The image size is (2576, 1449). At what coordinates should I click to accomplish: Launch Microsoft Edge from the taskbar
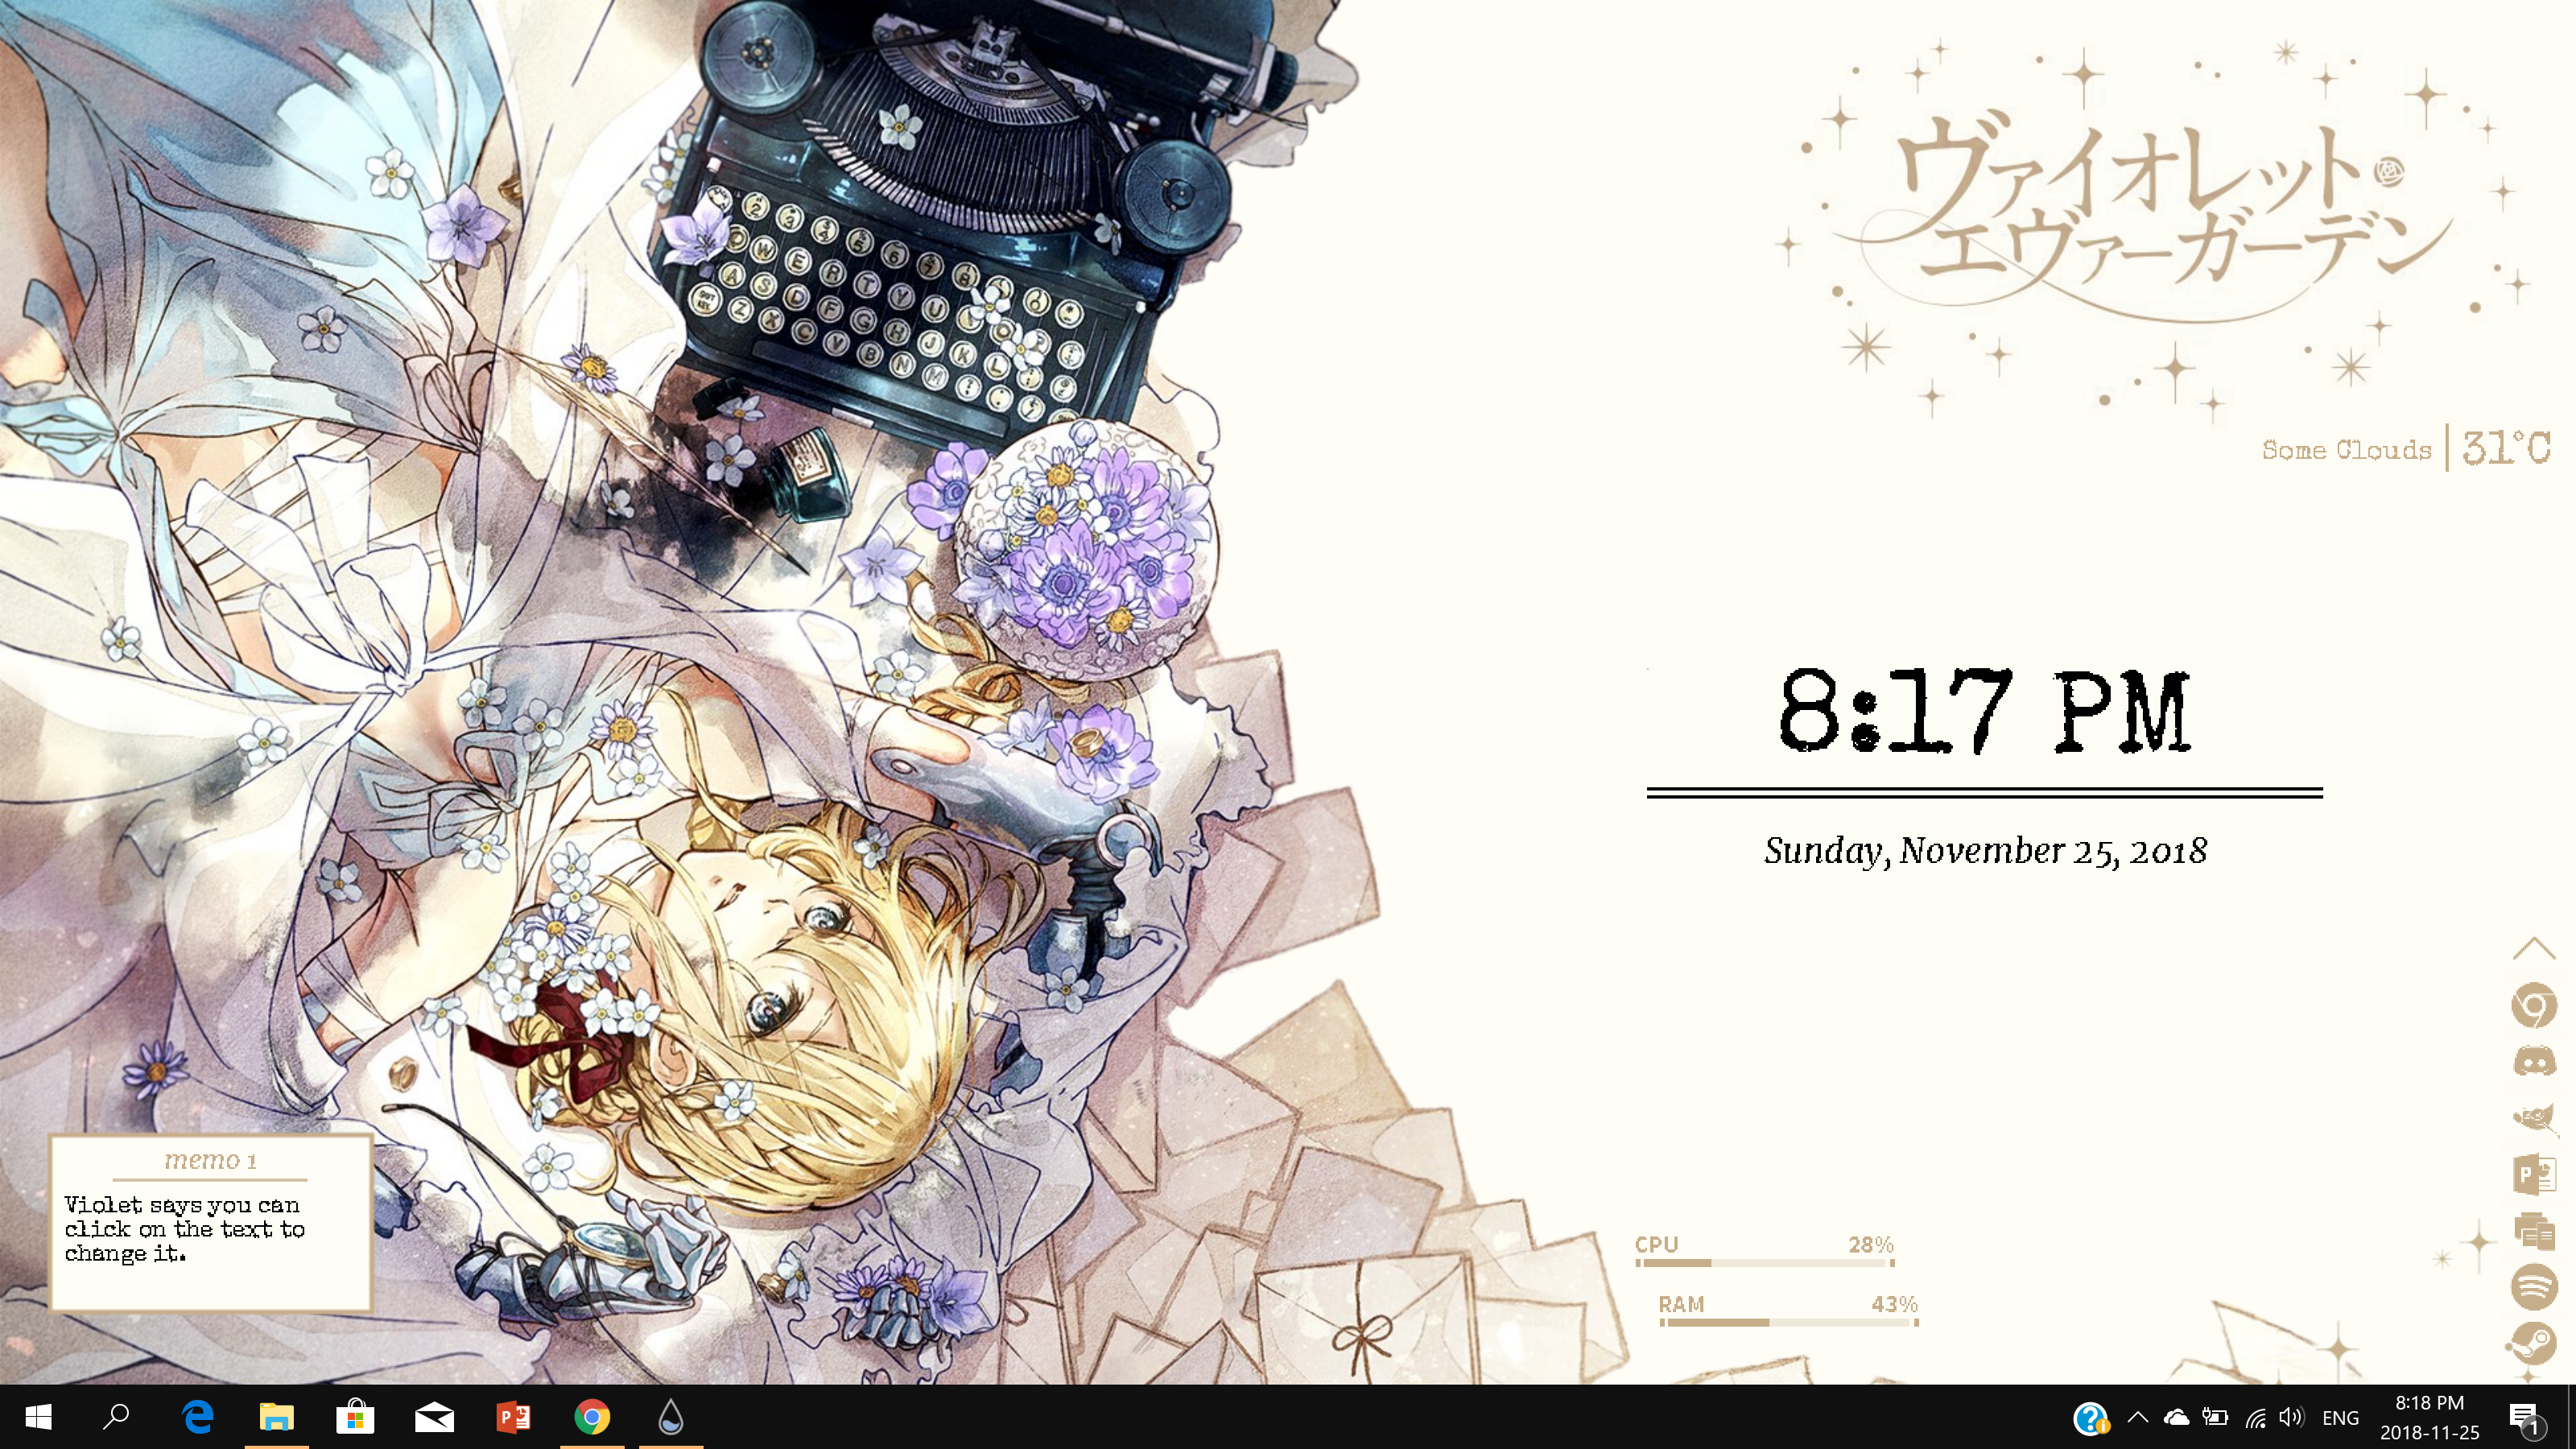click(197, 1416)
